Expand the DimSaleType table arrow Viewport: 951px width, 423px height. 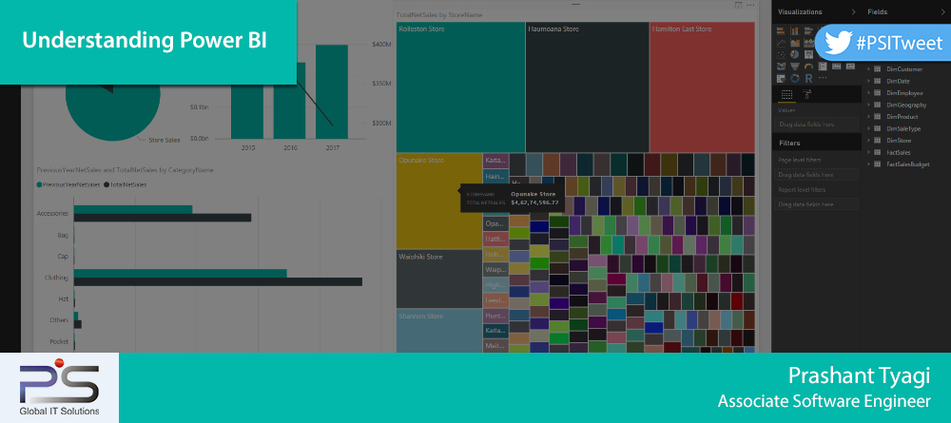pos(869,128)
